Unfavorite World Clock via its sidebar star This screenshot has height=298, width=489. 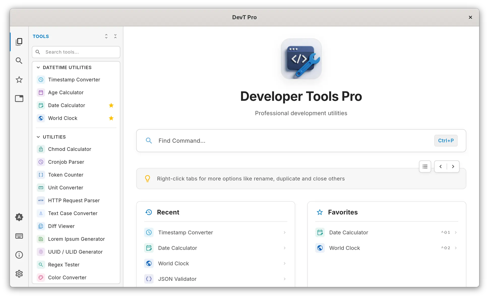(x=111, y=118)
